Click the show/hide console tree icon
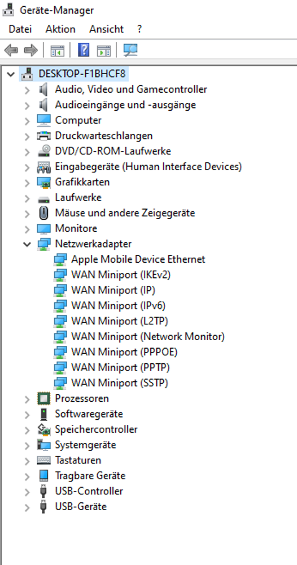 point(57,50)
